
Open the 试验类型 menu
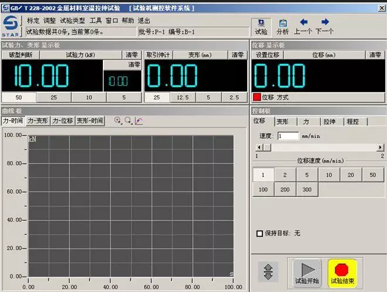click(72, 20)
